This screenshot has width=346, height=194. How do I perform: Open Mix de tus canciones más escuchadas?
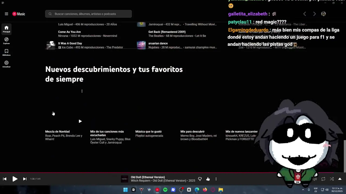[107, 133]
